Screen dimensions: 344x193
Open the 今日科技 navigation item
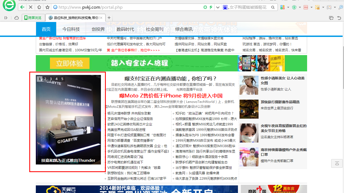[71, 29]
